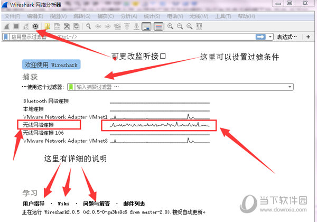Open the 邮件列表 mailing list link
317x222 pixels.
[134, 203]
